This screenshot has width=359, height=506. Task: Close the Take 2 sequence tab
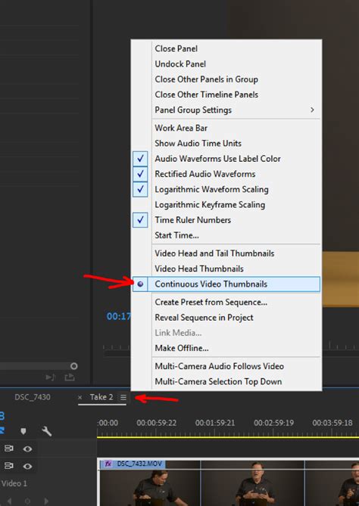80,398
